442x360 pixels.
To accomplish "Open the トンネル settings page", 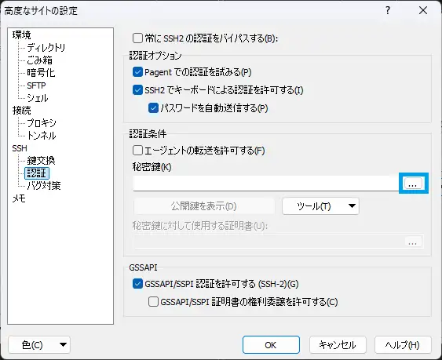I will pyautogui.click(x=42, y=136).
